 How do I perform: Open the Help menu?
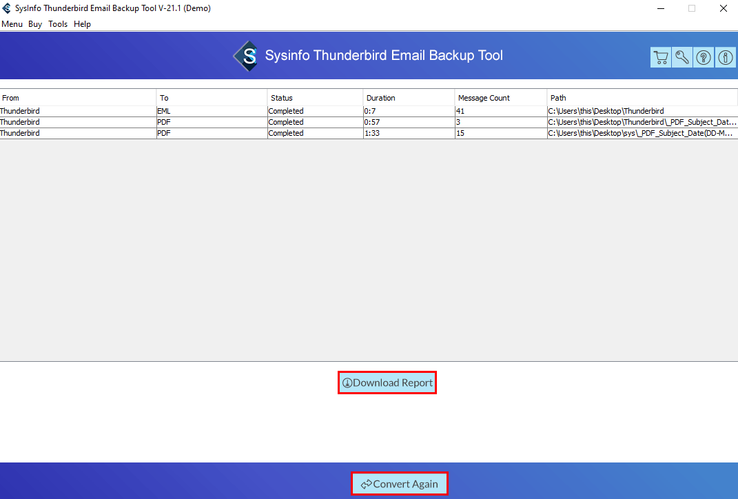click(82, 24)
